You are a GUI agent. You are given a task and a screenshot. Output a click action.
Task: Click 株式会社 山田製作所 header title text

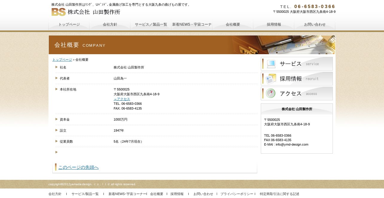click(94, 12)
